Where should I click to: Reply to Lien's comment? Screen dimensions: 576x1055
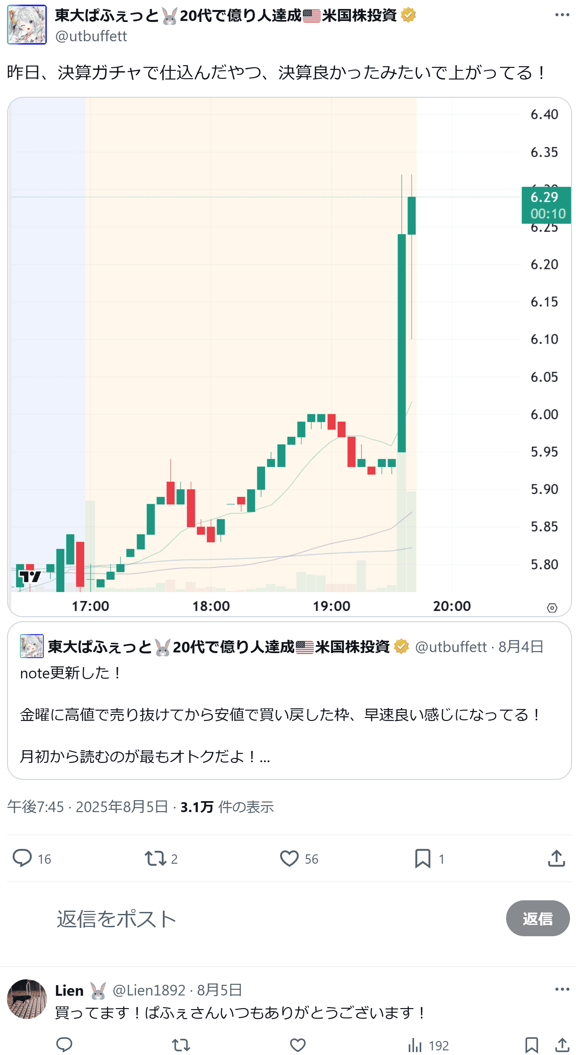coord(64,1045)
